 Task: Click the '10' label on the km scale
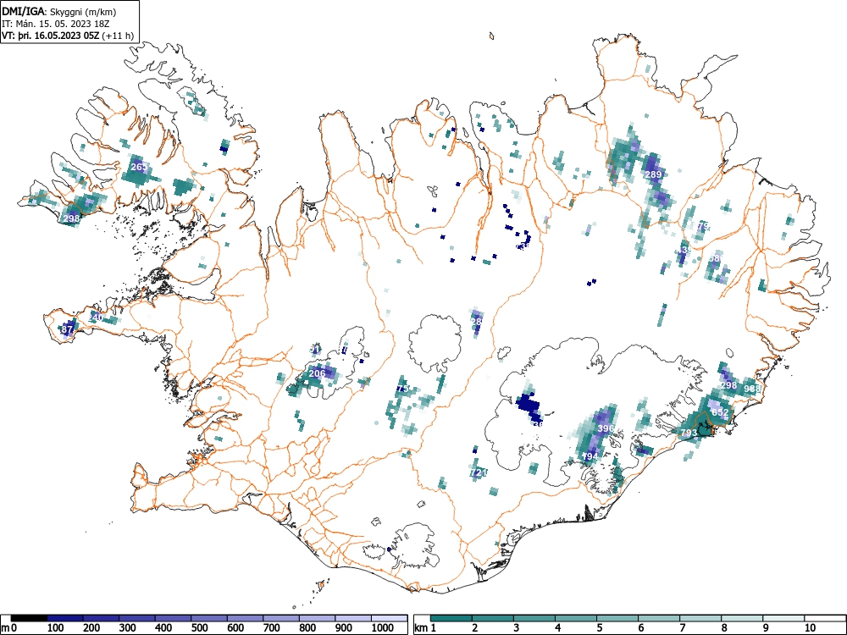point(809,628)
